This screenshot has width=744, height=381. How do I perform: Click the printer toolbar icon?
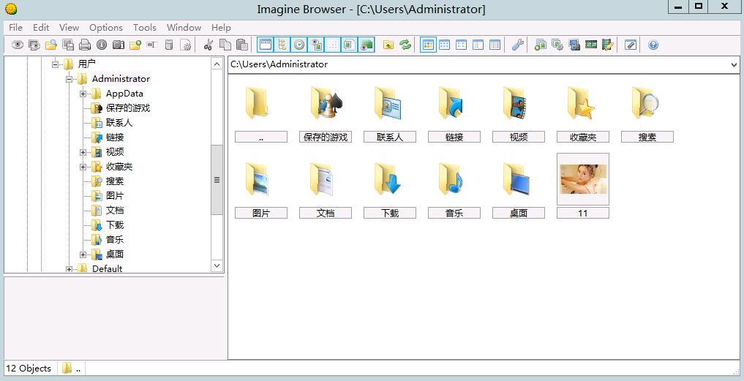click(85, 45)
